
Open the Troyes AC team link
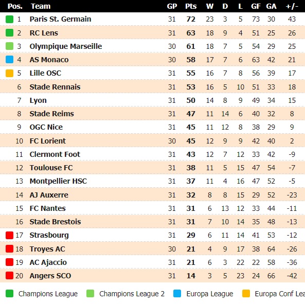(x=47, y=249)
